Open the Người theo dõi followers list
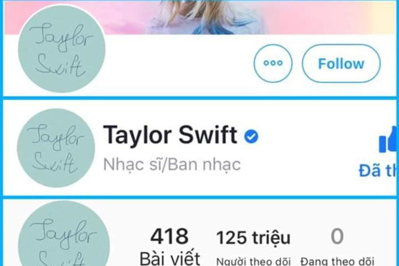399x266 pixels. 253,262
